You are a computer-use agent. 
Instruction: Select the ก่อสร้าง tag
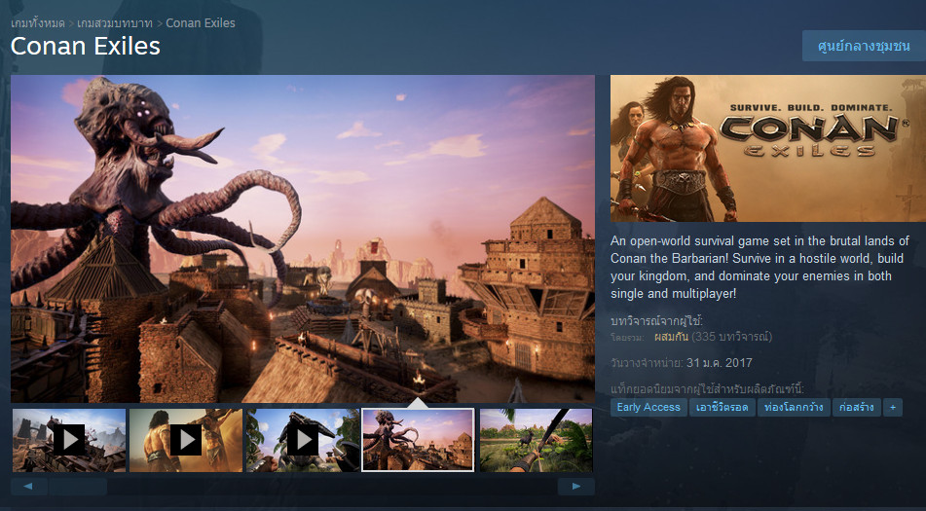point(857,407)
